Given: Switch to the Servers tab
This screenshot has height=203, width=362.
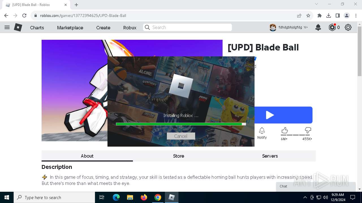Looking at the screenshot, I should [270, 156].
